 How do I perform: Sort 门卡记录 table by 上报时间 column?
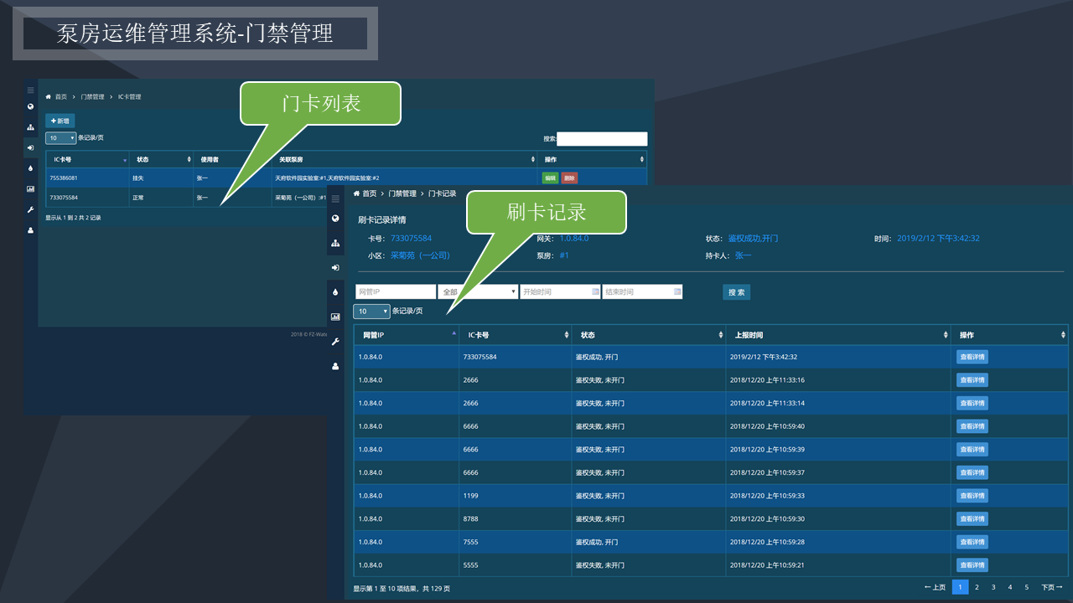838,335
